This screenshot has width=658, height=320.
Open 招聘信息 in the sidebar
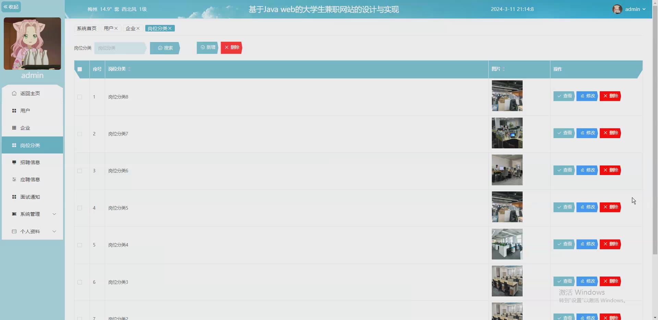click(x=32, y=162)
